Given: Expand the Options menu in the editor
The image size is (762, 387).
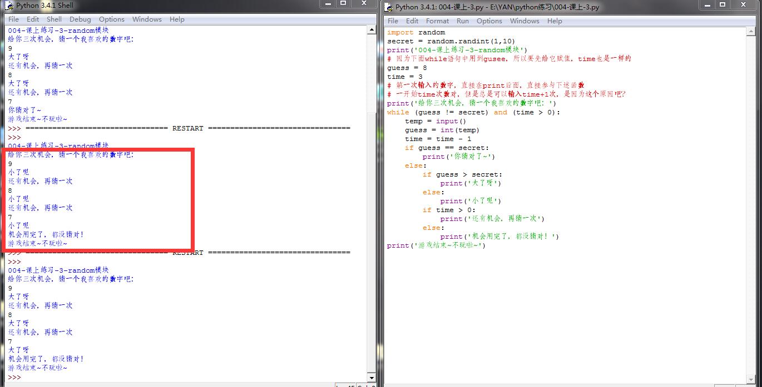Looking at the screenshot, I should click(x=489, y=21).
